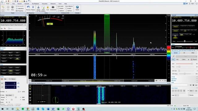Image resolution: width=198 pixels, height=111 pixels.
Task: Click the TX transmit button
Action: point(175,36)
